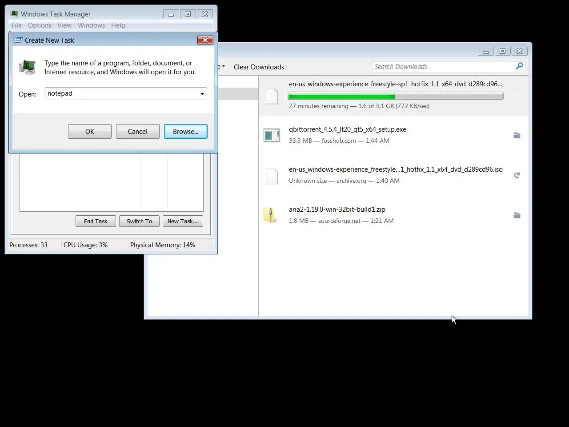This screenshot has width=569, height=427.
Task: Open the Windows menu in Task Manager
Action: [x=91, y=25]
